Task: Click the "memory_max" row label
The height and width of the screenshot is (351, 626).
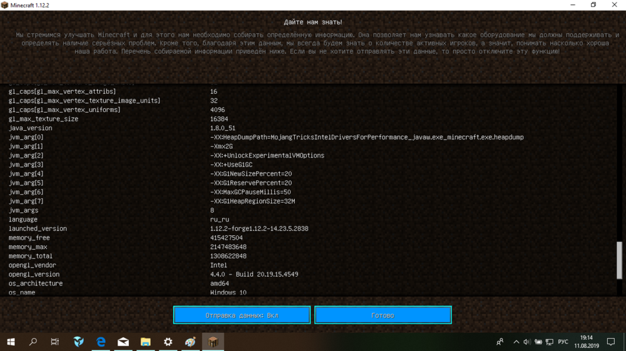Action: [28, 247]
